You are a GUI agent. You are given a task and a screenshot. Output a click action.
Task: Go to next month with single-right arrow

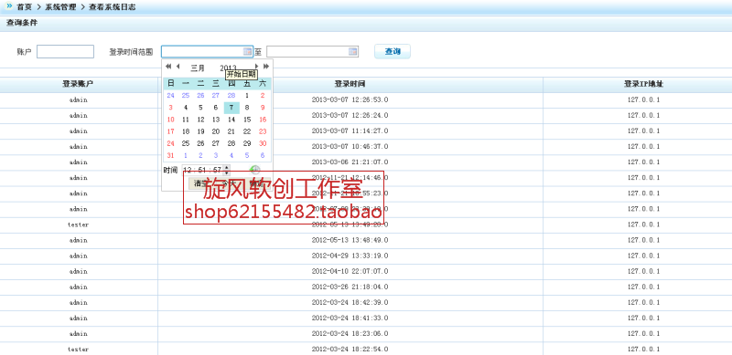click(x=256, y=67)
